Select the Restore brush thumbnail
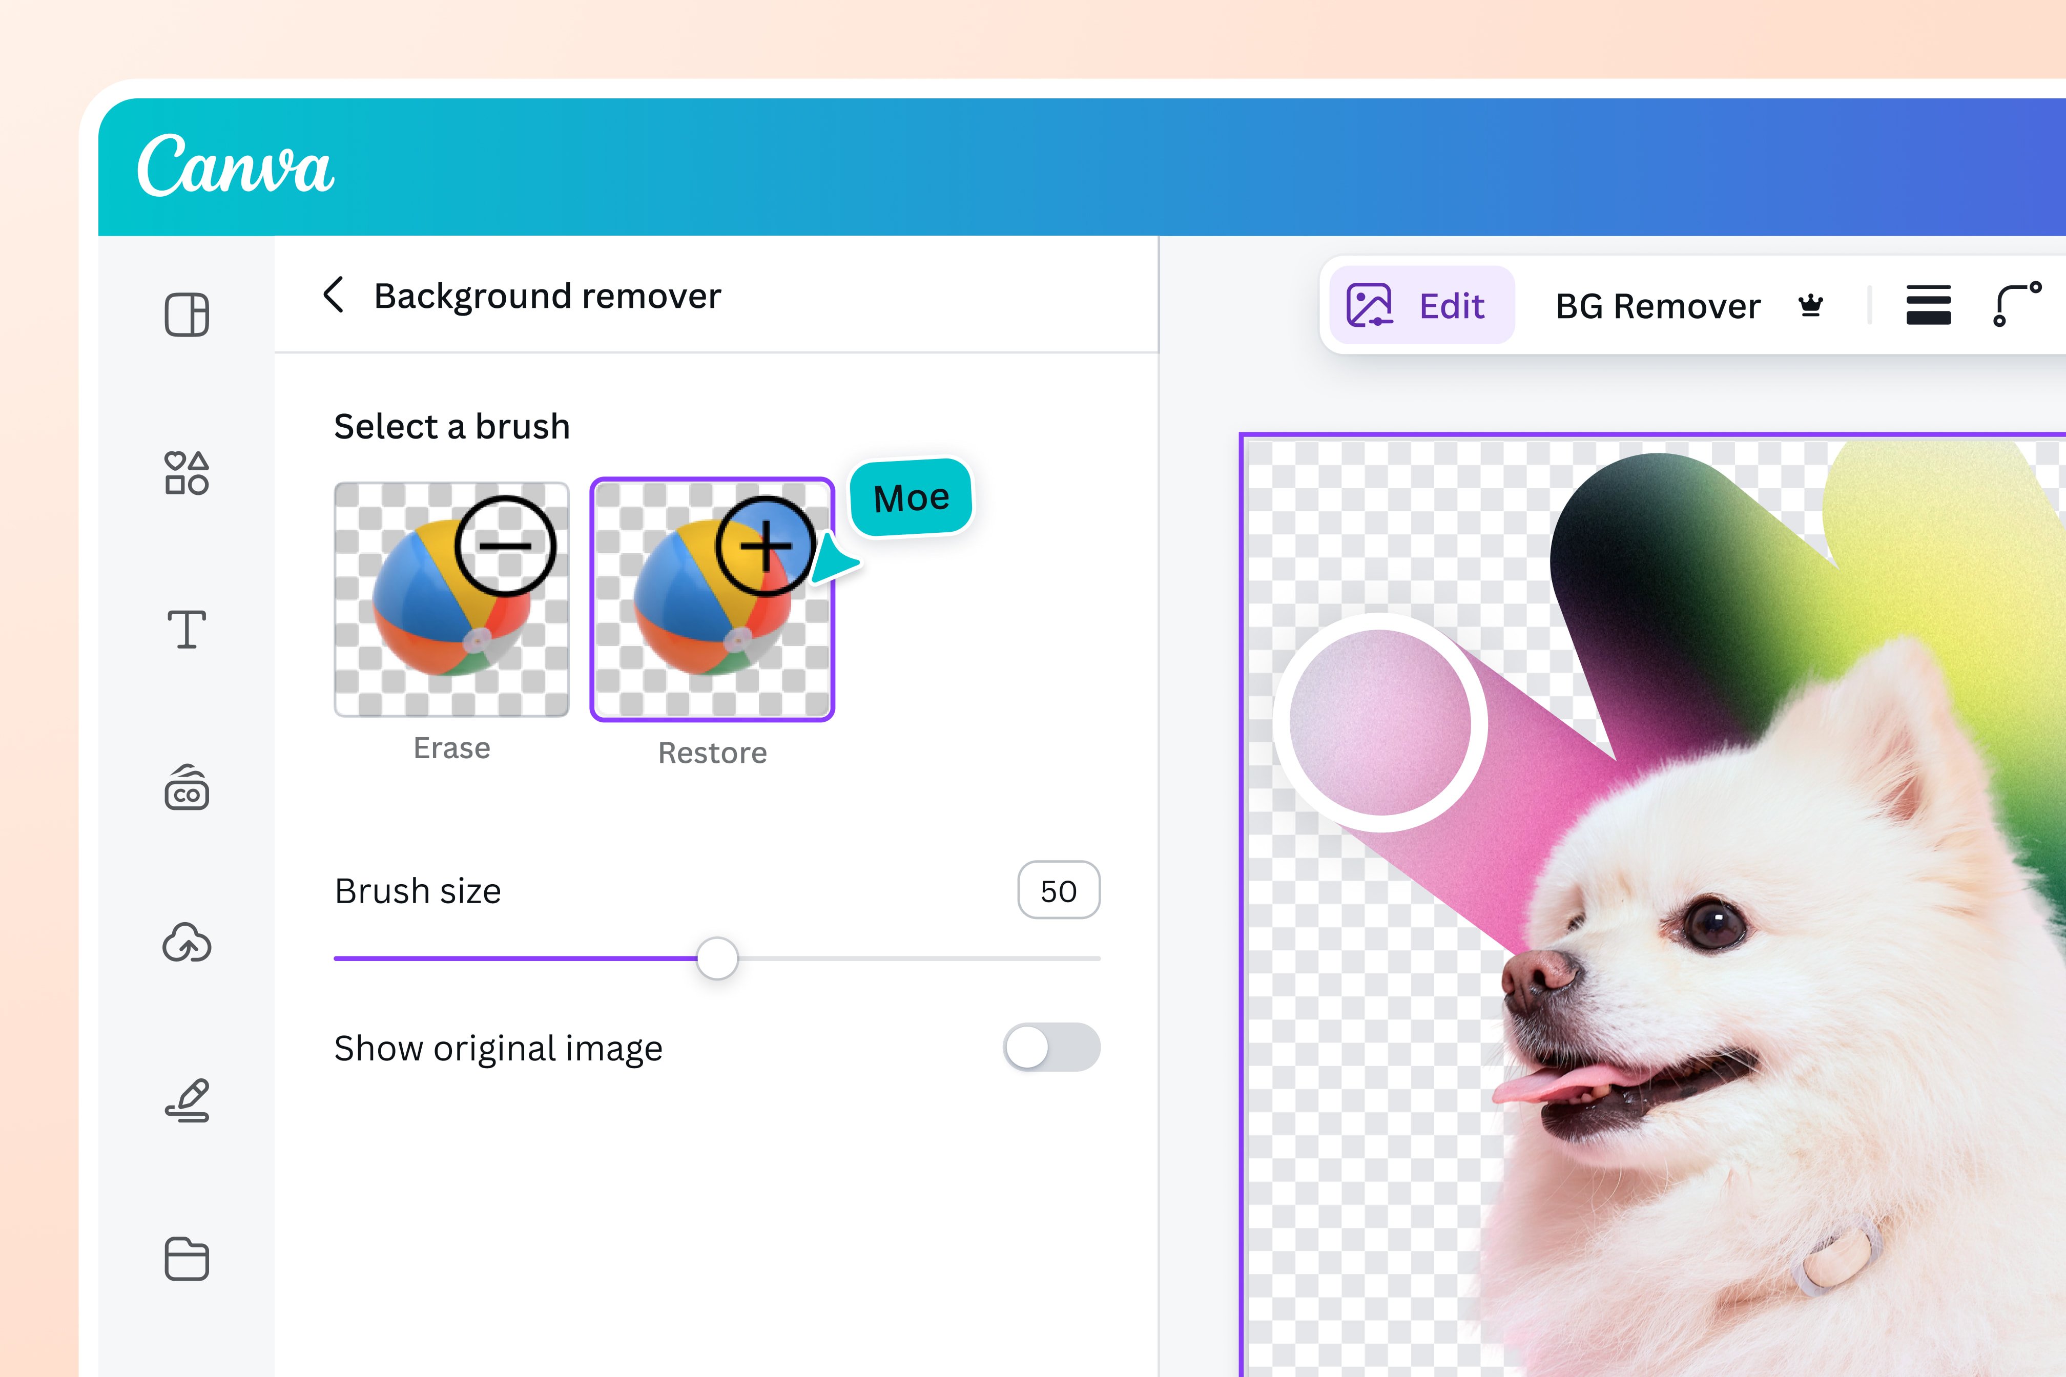Screen dimensions: 2066x1377 [x=712, y=599]
